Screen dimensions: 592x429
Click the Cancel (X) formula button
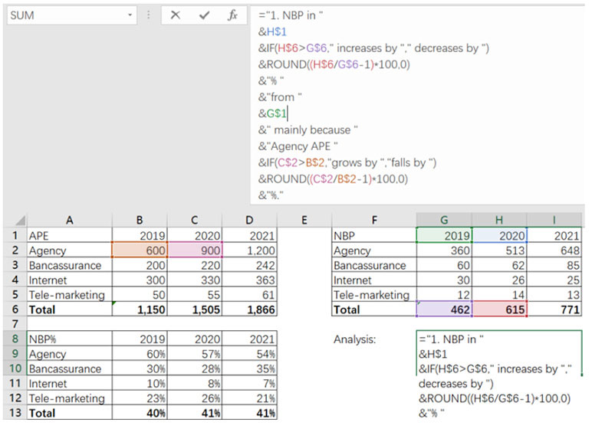pyautogui.click(x=176, y=15)
